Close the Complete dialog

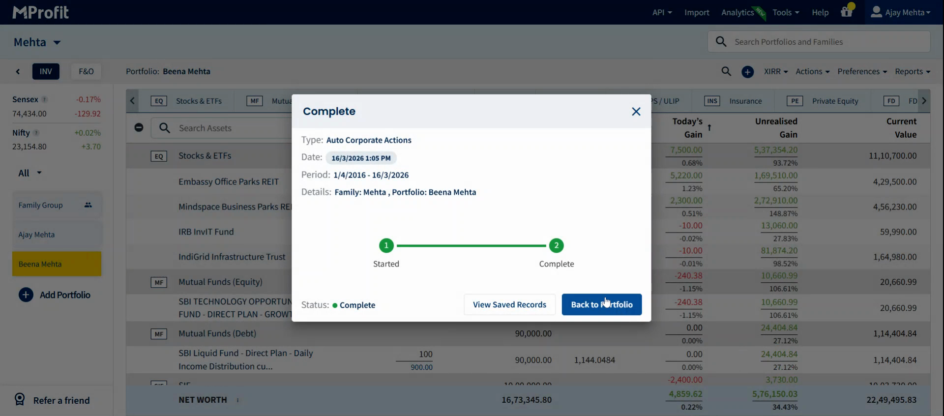[636, 112]
